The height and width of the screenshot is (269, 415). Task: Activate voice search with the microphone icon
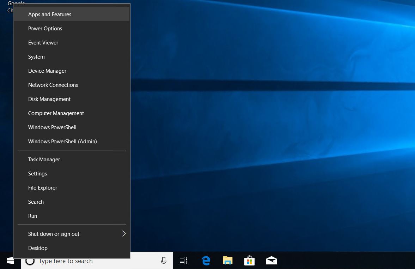(163, 261)
